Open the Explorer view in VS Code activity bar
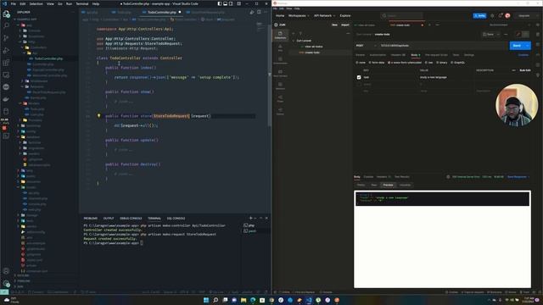Viewport: 543px width, 305px height. [6, 14]
